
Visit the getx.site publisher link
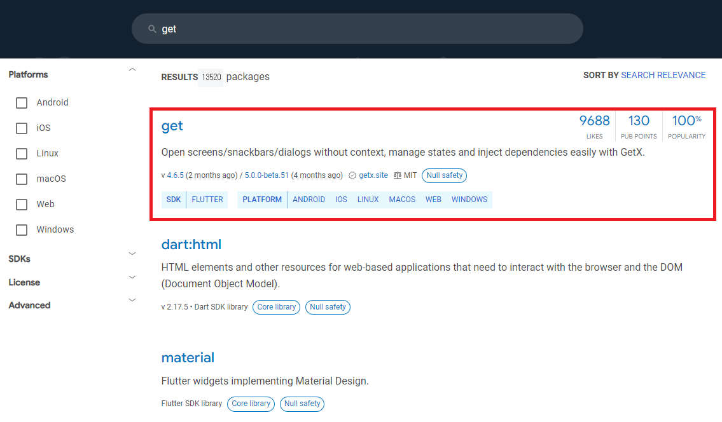coord(373,175)
